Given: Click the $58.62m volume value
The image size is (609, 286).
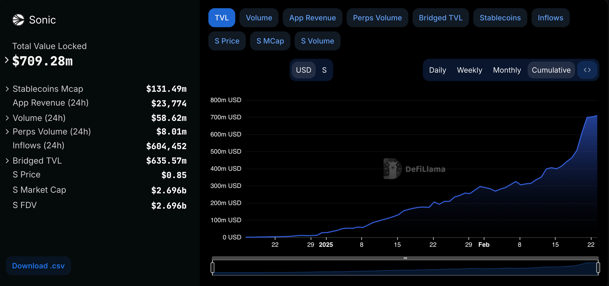Looking at the screenshot, I should (x=169, y=118).
